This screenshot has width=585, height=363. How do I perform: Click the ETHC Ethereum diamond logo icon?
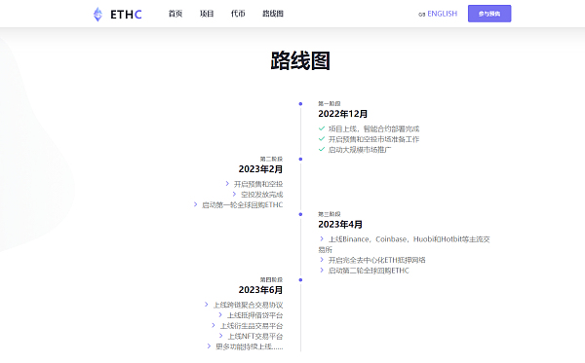pyautogui.click(x=97, y=15)
